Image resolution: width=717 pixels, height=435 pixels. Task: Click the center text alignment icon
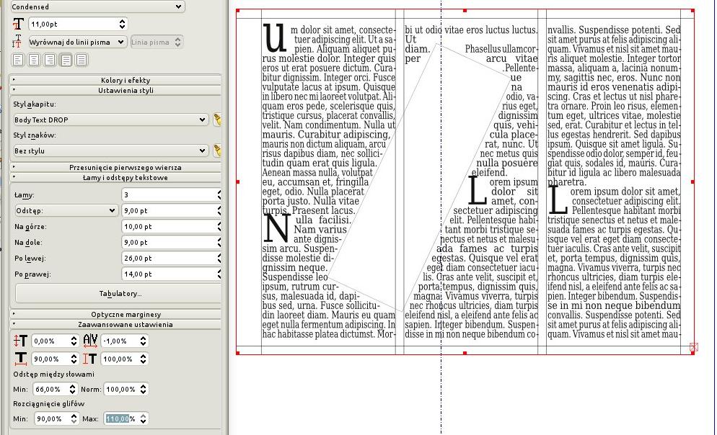pyautogui.click(x=34, y=60)
